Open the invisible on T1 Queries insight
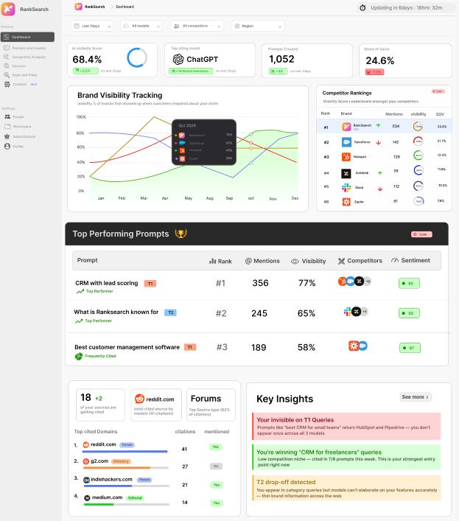The image size is (459, 521). (x=346, y=426)
